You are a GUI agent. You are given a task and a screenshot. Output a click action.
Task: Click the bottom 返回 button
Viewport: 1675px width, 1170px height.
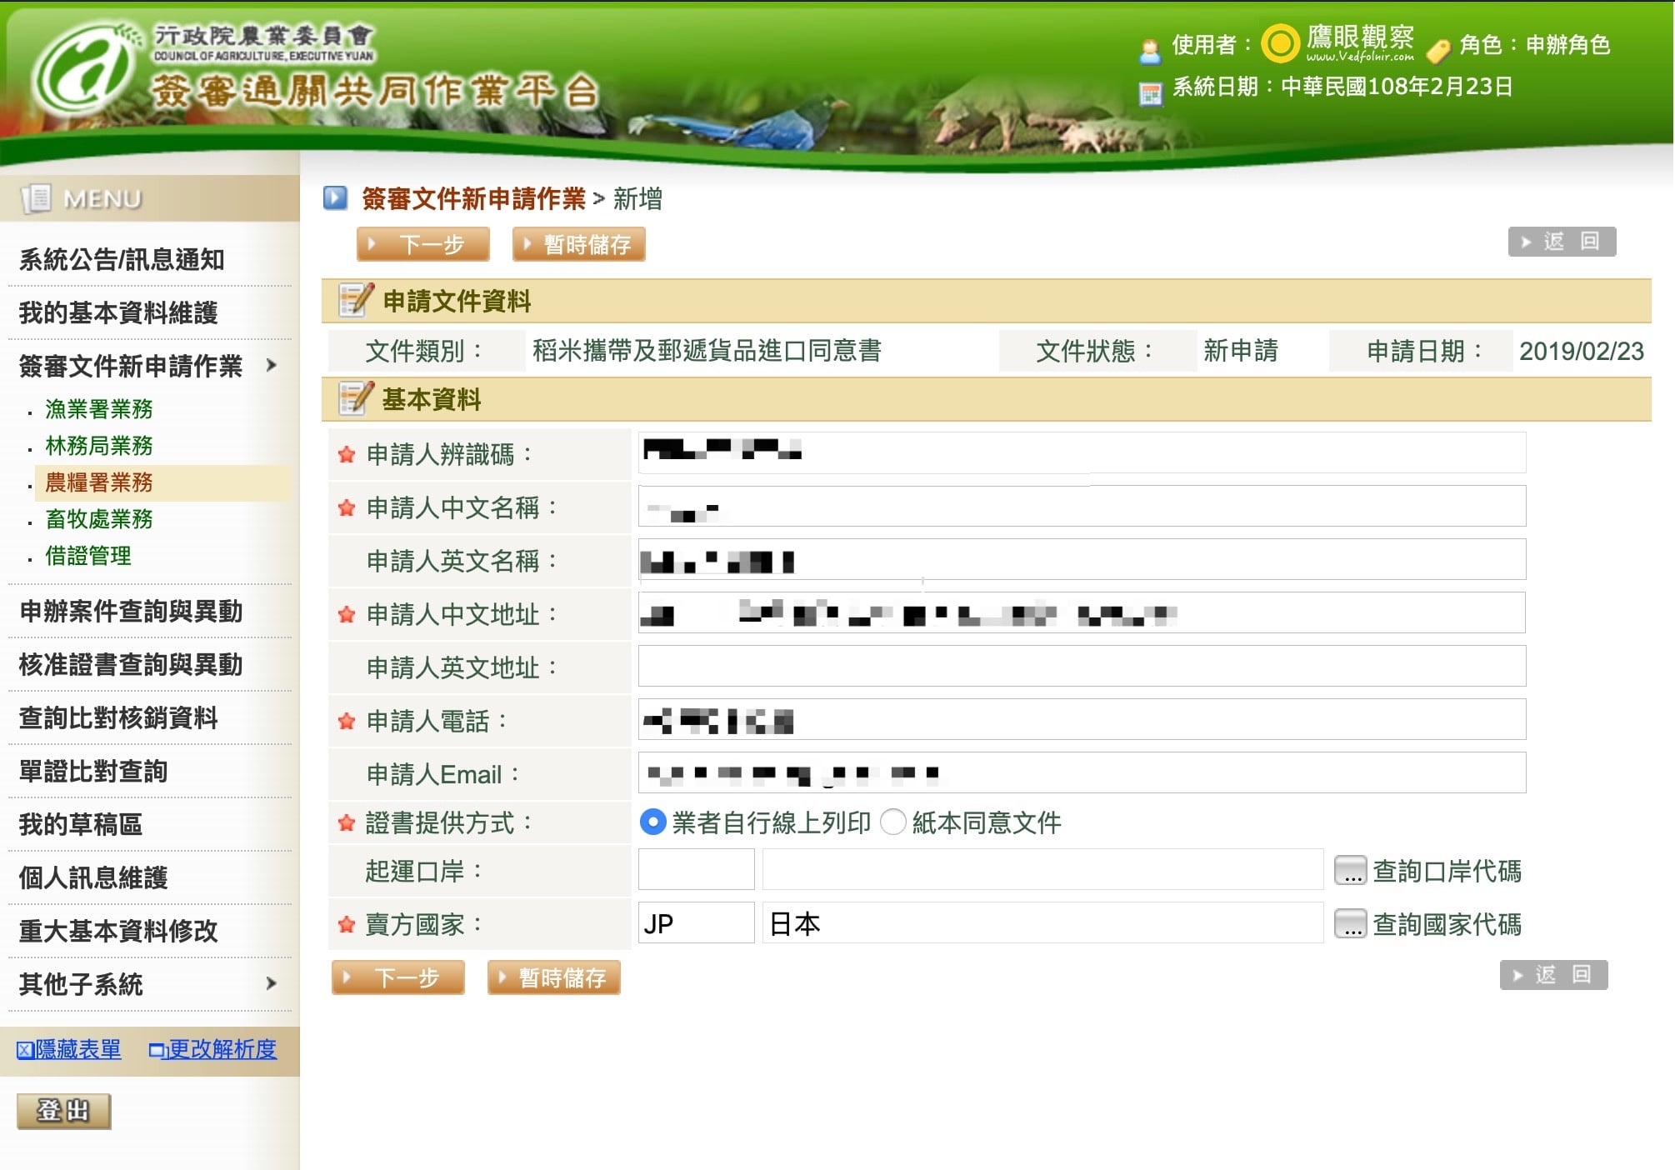tap(1554, 975)
